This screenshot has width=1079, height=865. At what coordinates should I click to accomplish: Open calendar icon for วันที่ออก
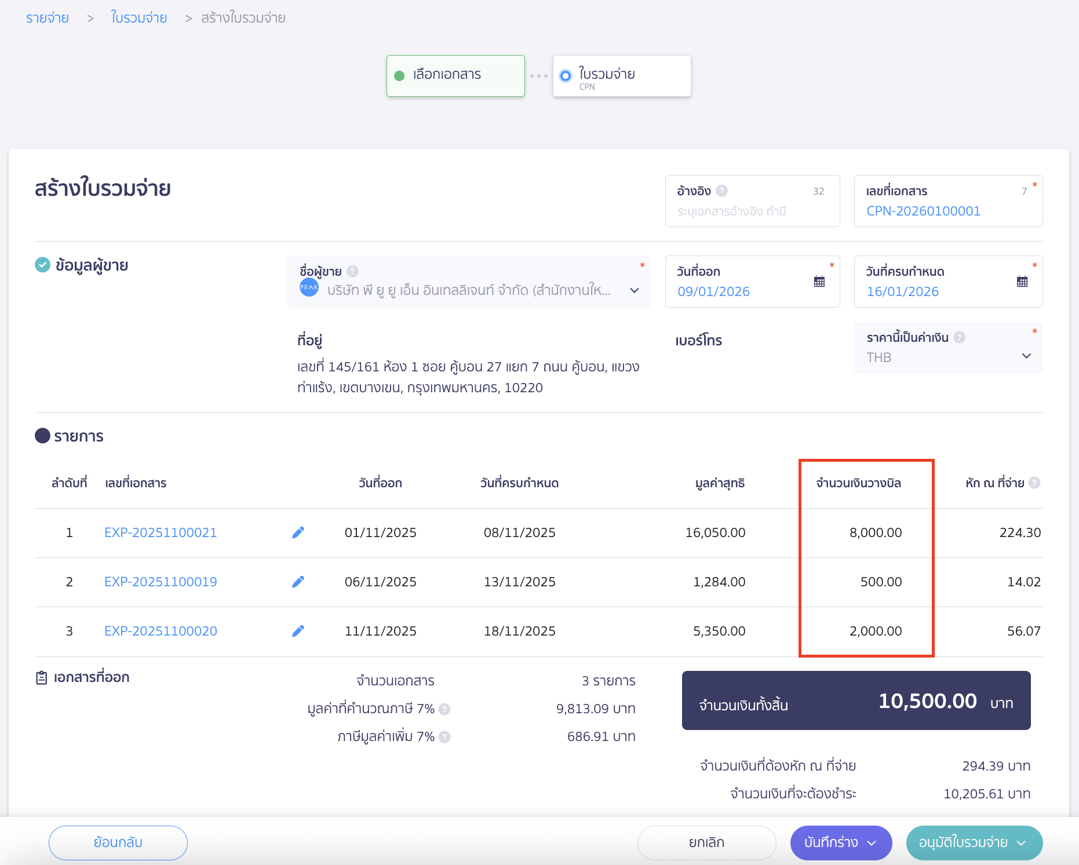819,282
